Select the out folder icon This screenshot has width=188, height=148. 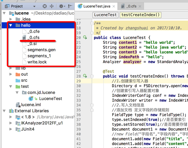(18, 74)
